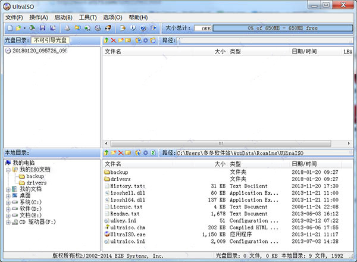Click the Add files toolbar icon

point(123,28)
